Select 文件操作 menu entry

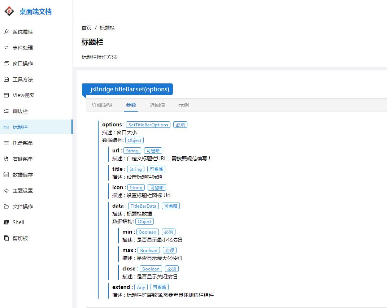point(36,206)
